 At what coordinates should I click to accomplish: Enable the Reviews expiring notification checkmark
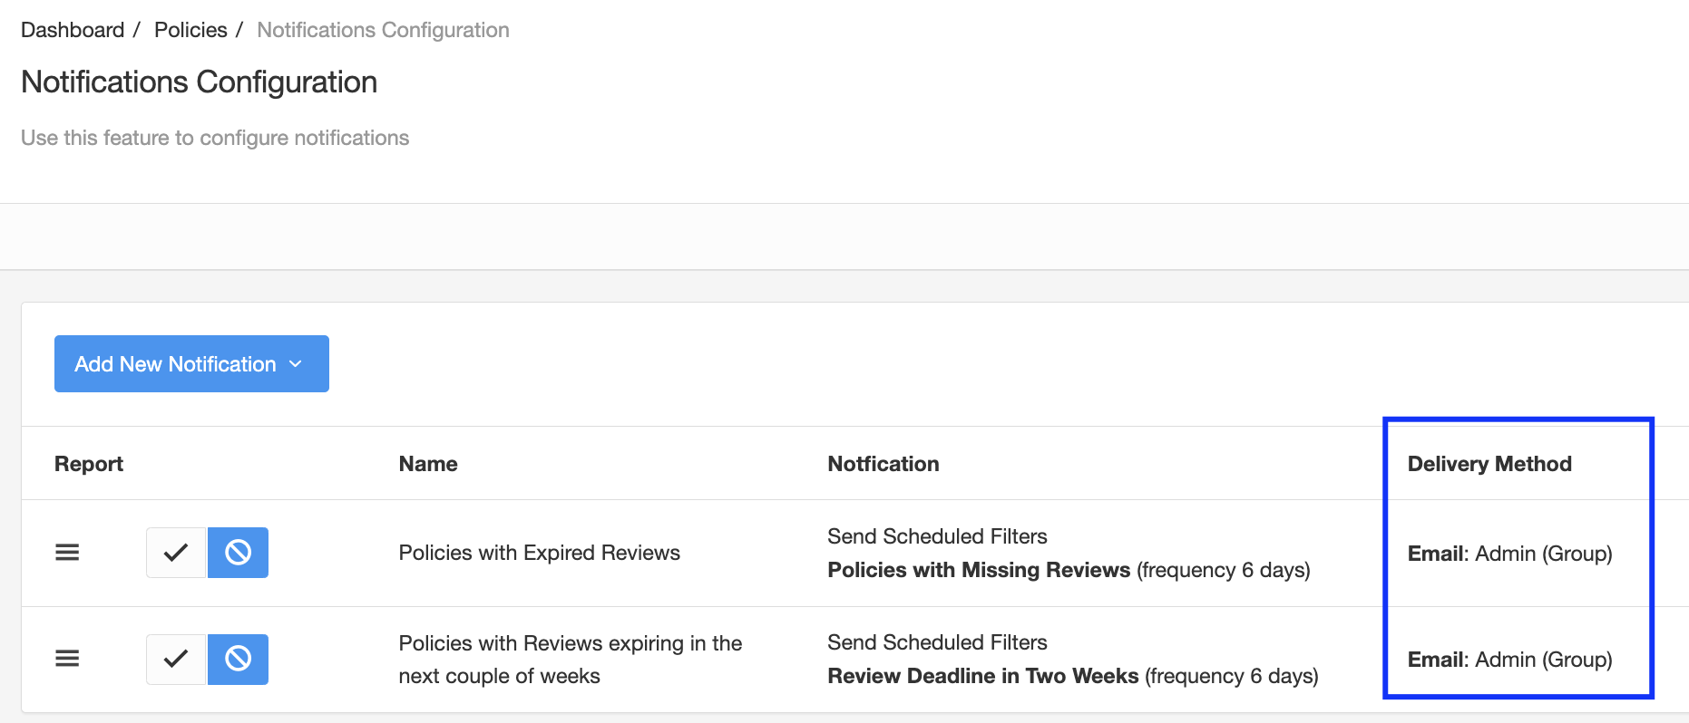click(x=176, y=659)
